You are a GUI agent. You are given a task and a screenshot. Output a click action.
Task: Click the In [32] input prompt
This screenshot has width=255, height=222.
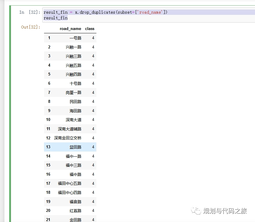pos(29,12)
